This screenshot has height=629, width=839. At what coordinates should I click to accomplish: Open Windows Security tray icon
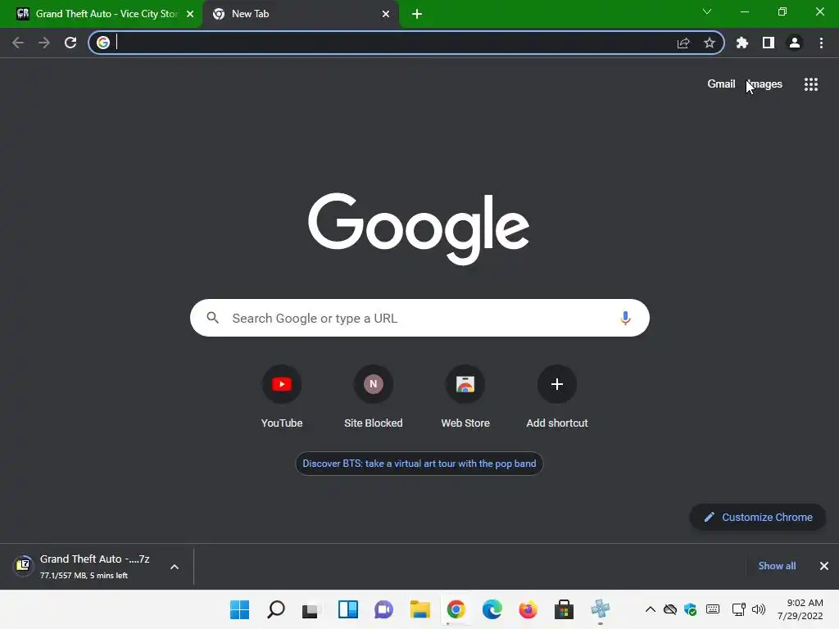(690, 609)
